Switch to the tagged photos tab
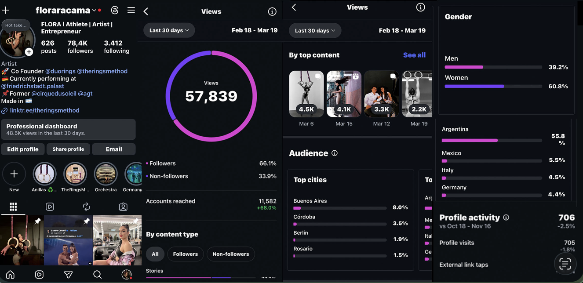 pos(124,207)
